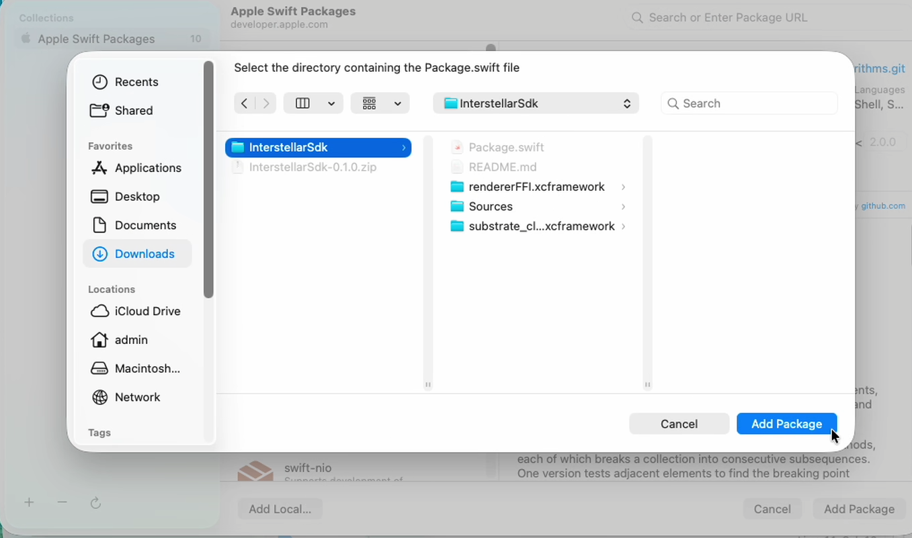Open Recents in the sidebar
912x538 pixels.
tap(125, 82)
